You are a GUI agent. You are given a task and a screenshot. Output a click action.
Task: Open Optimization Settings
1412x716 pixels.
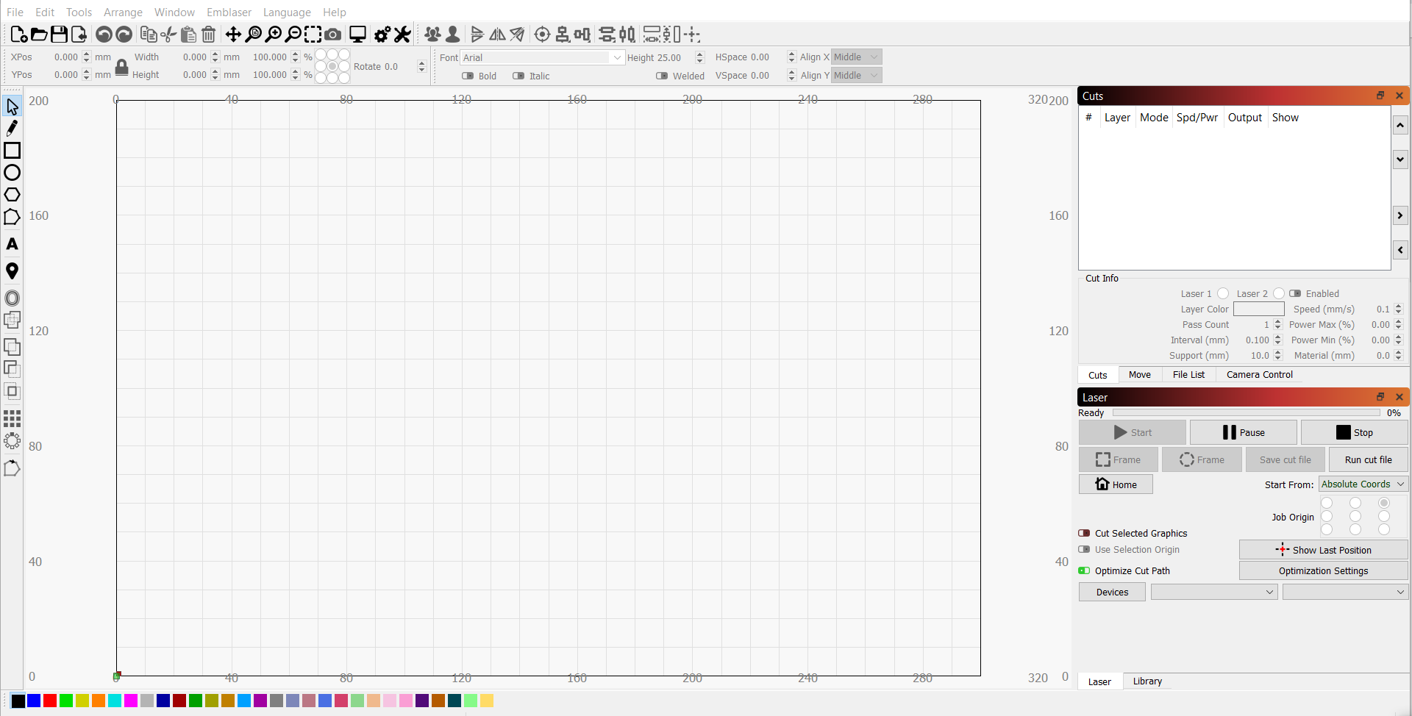(1323, 570)
